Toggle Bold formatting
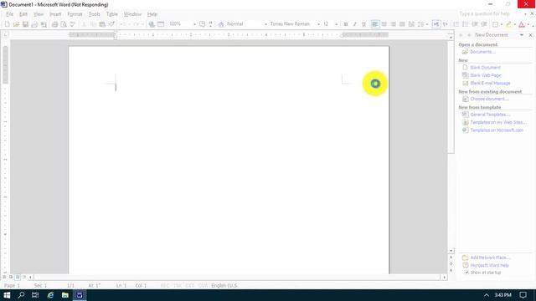This screenshot has width=536, height=301. 346,24
